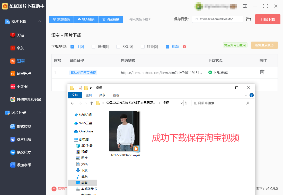Viewport: 283px width, 195px height.
Task: Click the 清空链接 button
Action: [x=111, y=19]
